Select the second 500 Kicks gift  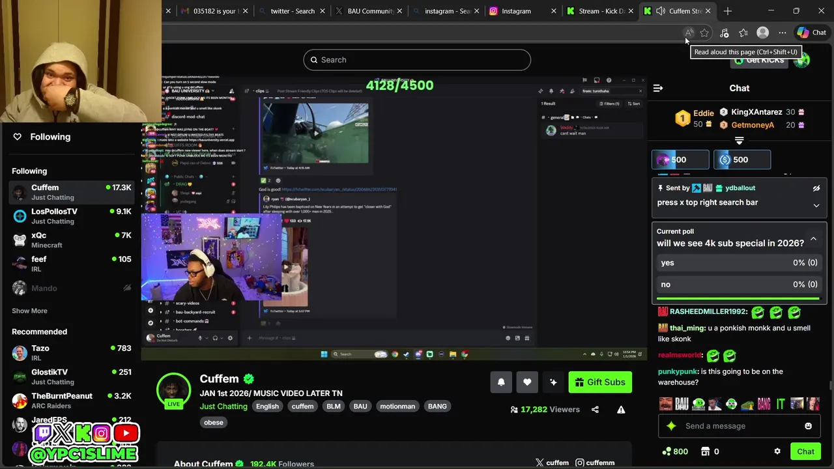coord(742,160)
